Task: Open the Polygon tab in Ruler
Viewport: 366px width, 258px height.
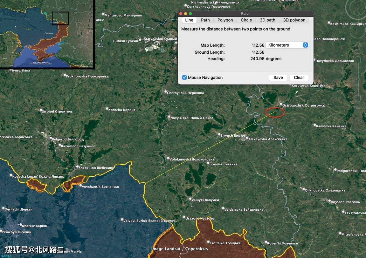Action: [225, 20]
